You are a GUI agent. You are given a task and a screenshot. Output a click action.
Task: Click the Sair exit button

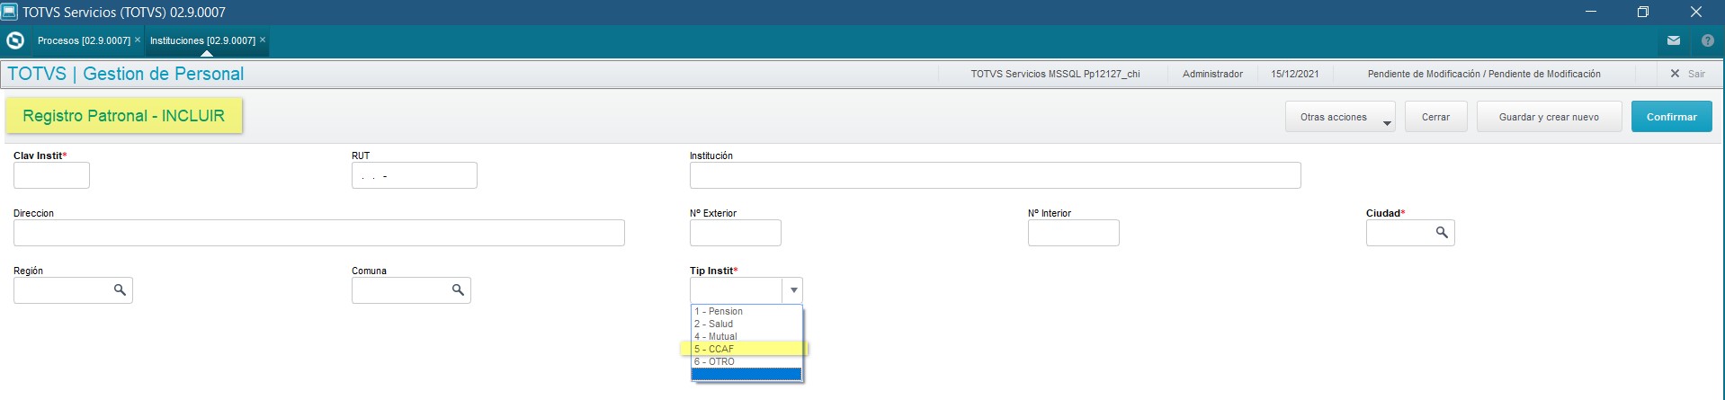(x=1687, y=74)
